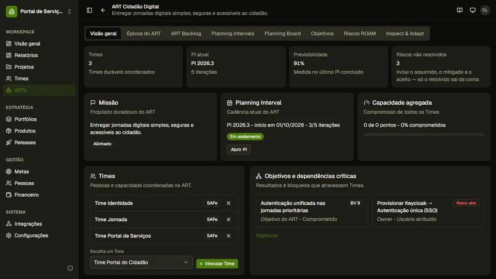496x279 pixels.
Task: Go back with the arrow icon
Action: tap(103, 10)
